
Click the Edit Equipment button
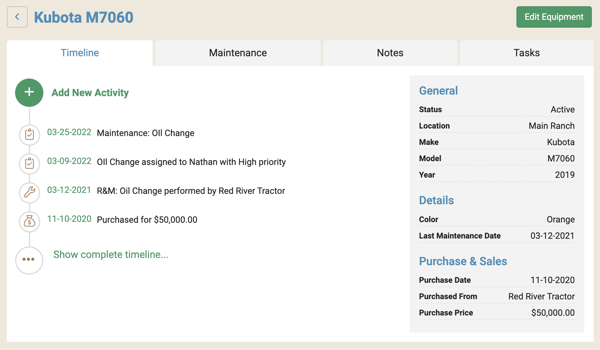coord(554,17)
